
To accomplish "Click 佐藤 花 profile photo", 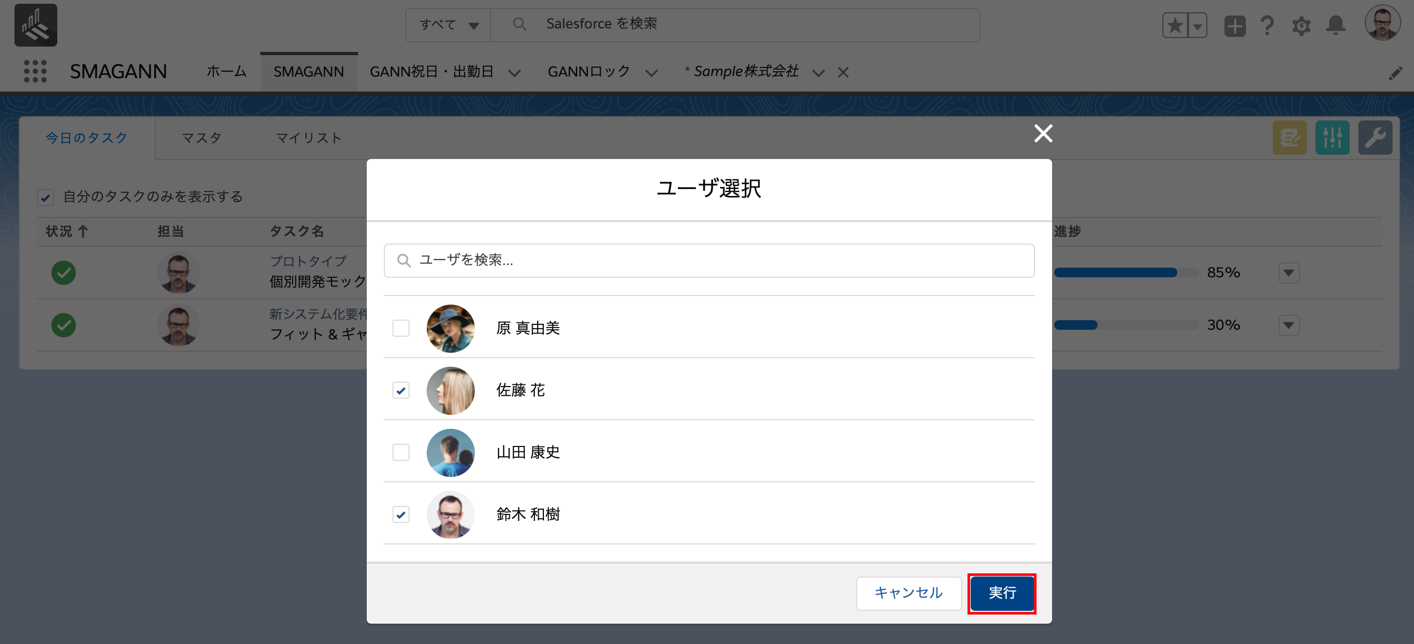I will 451,390.
